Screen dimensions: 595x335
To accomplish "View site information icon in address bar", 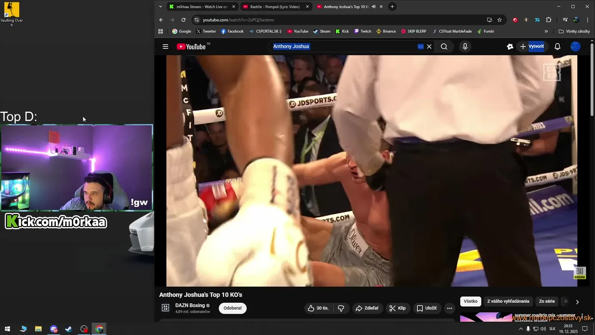I will [197, 20].
